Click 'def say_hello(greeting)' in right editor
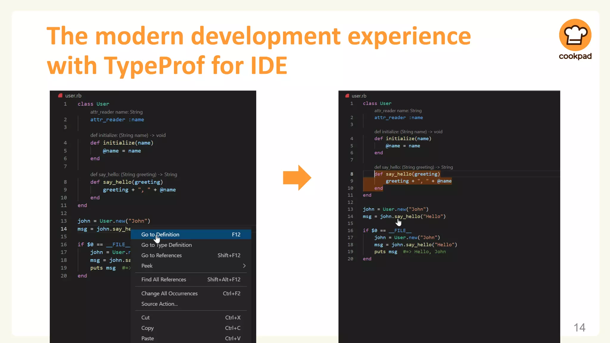This screenshot has height=343, width=610. [x=407, y=174]
